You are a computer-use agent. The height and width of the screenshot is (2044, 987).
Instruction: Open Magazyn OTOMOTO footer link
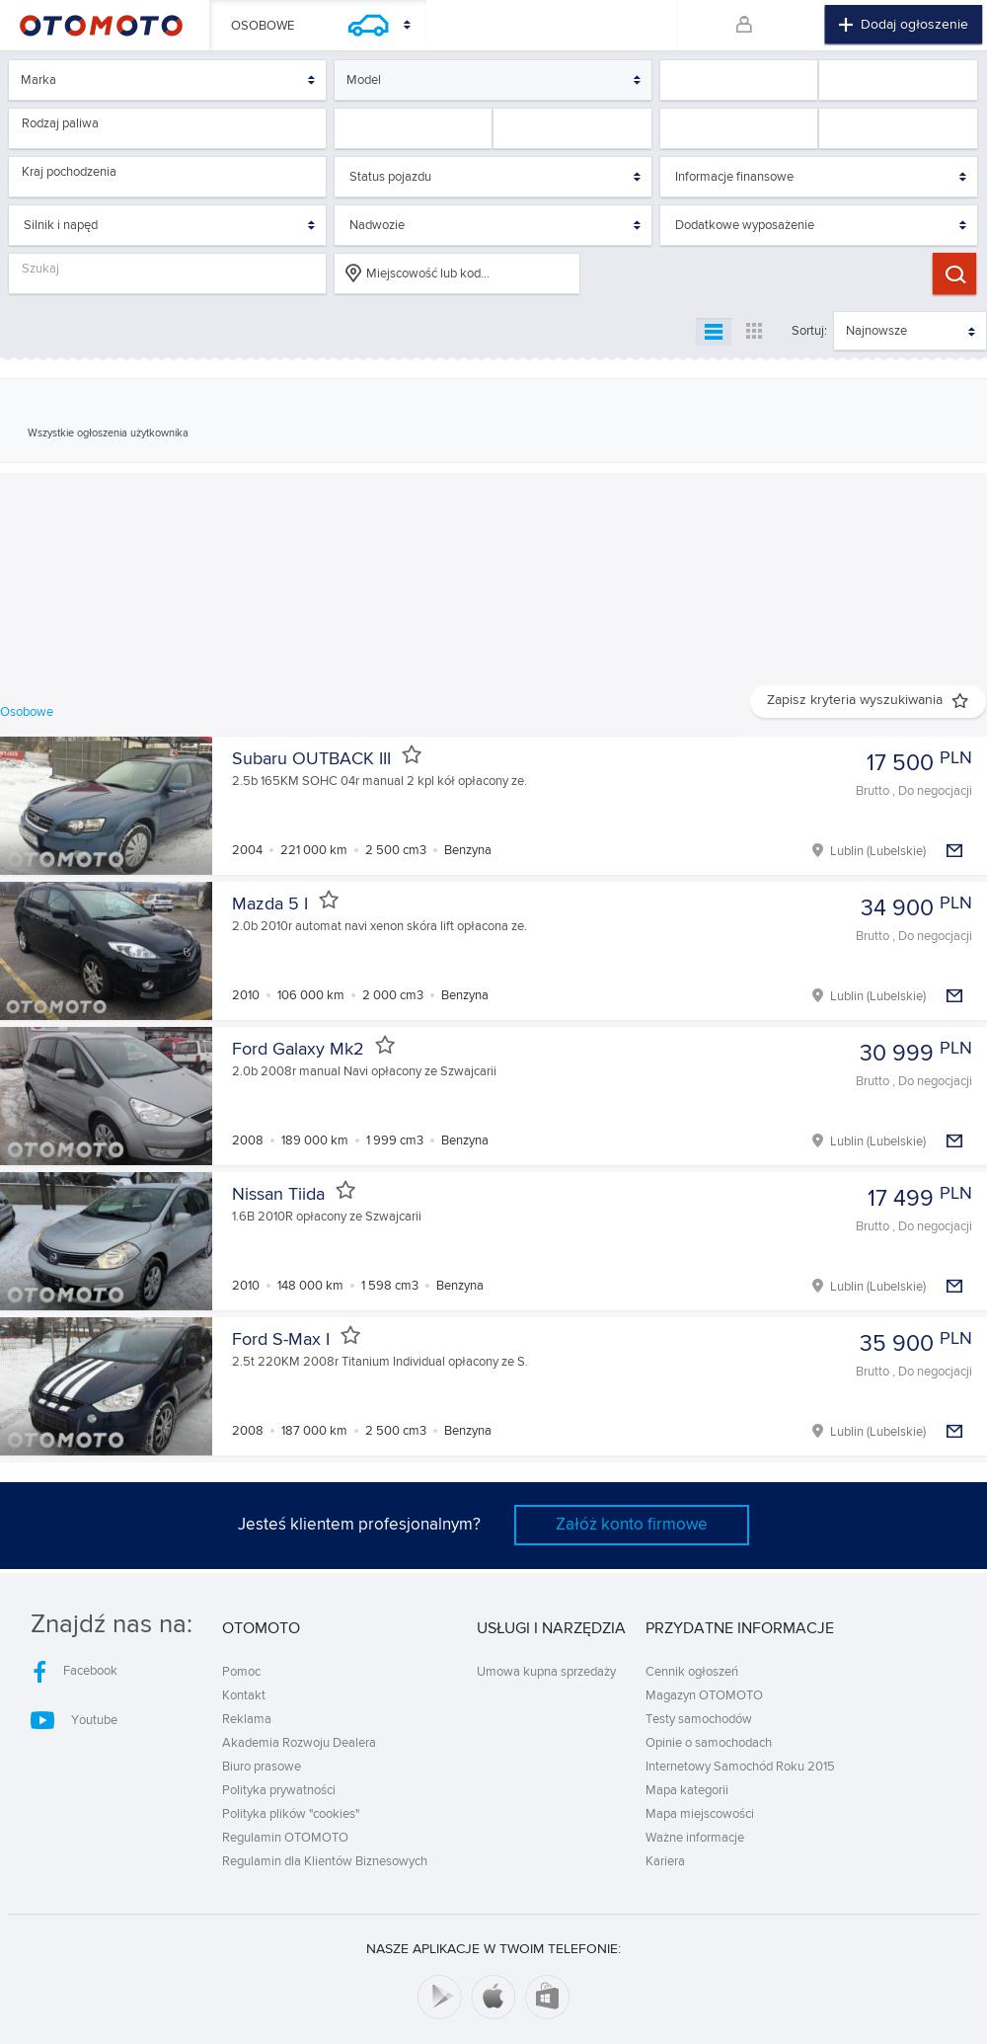(x=704, y=1695)
